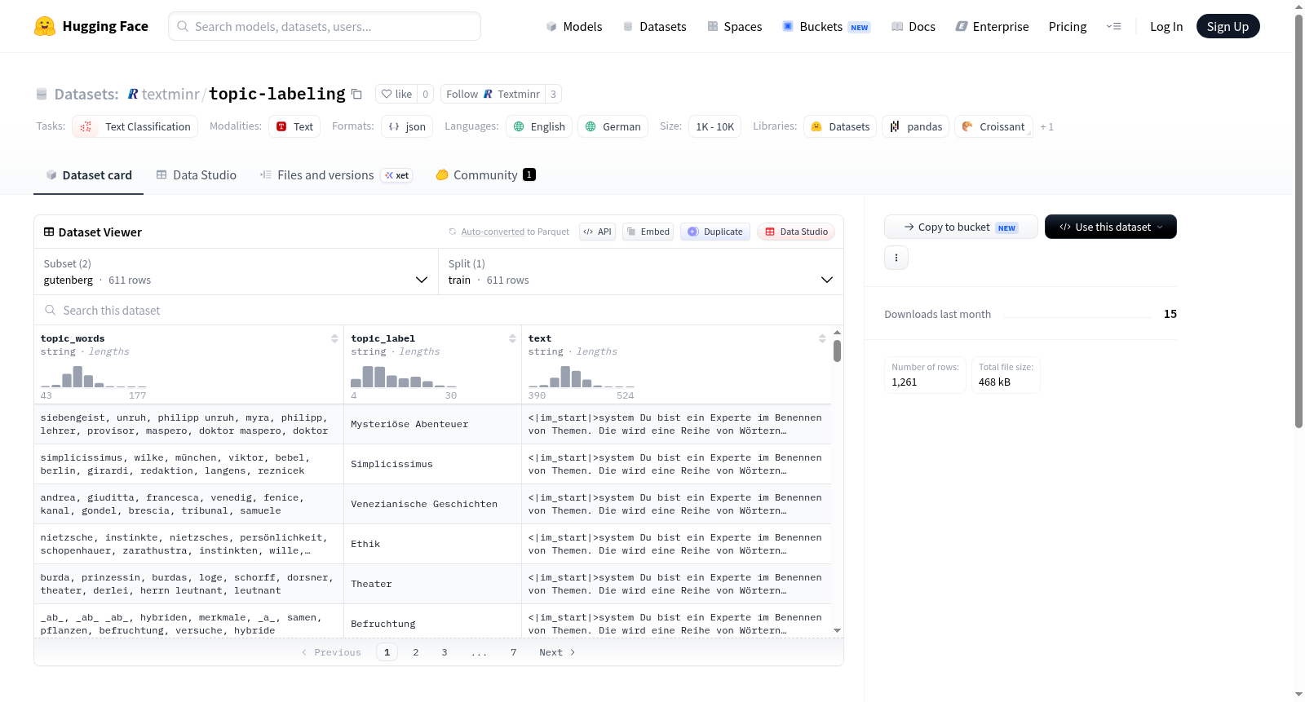This screenshot has height=702, width=1305.
Task: Select the Text modality tag
Action: (294, 126)
